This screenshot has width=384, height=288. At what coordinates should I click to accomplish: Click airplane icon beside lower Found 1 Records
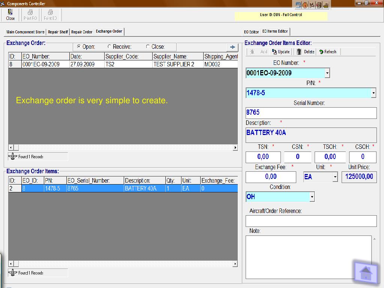pyautogui.click(x=12, y=273)
